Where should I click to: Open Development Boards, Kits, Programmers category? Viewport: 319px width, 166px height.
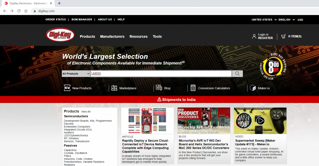(88, 121)
